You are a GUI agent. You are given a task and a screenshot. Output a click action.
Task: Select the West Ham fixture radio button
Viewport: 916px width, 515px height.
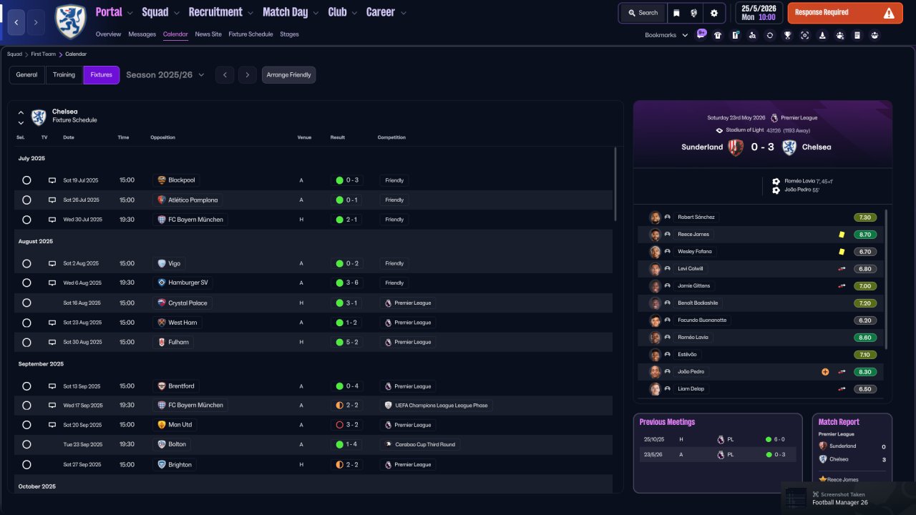[x=26, y=323]
